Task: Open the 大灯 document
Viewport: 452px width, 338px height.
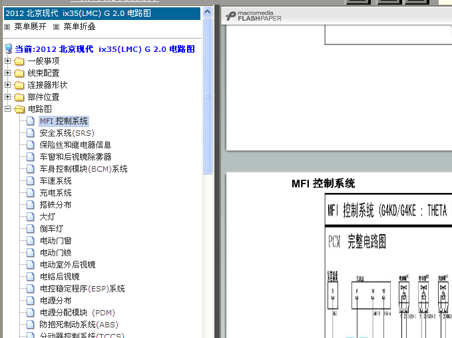Action: point(47,217)
